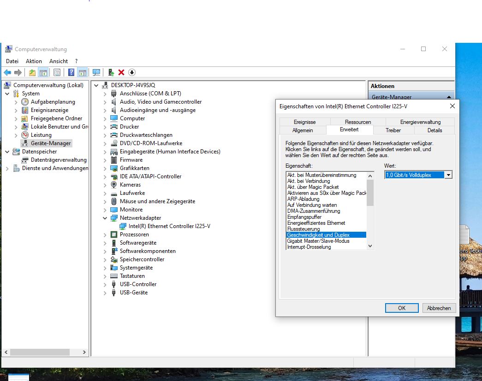Click the red X uninstall device icon
Screen dimensions: 482x381
pos(121,72)
